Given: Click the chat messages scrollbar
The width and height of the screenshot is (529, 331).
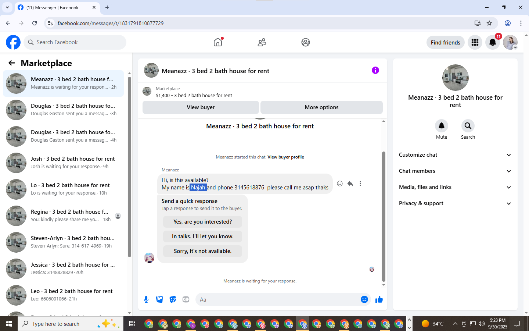Looking at the screenshot, I should coord(384,216).
